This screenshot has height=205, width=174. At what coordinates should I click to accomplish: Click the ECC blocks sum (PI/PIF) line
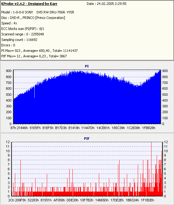[23, 29]
